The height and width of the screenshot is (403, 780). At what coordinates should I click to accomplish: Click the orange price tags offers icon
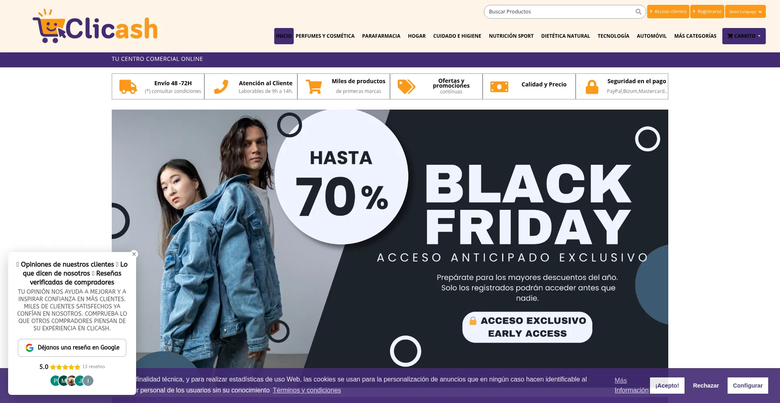(x=406, y=87)
